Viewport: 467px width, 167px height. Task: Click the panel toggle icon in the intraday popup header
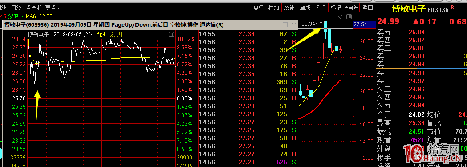(x=171, y=34)
